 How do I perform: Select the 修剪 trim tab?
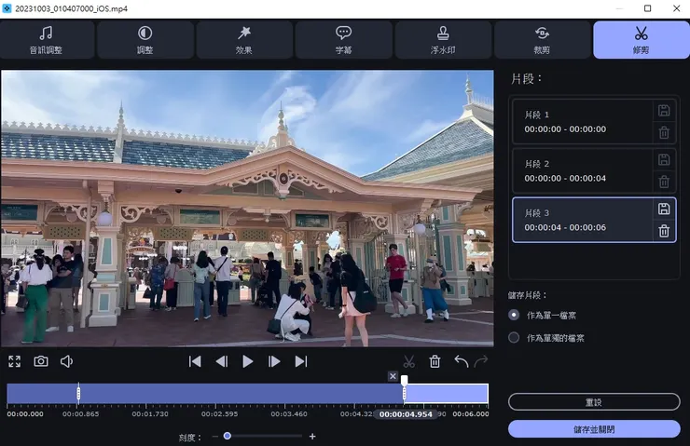pyautogui.click(x=642, y=39)
